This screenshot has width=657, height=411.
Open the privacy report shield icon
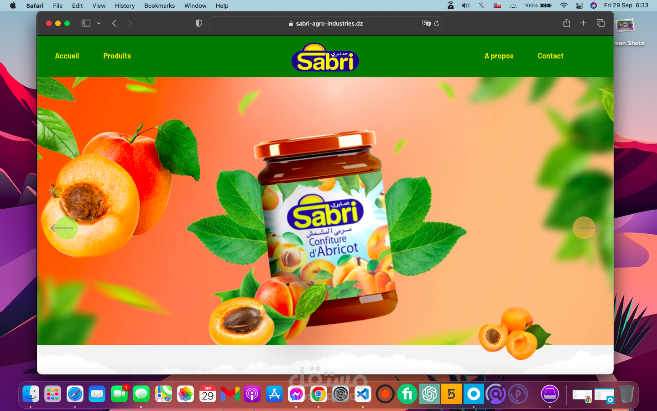pyautogui.click(x=198, y=23)
